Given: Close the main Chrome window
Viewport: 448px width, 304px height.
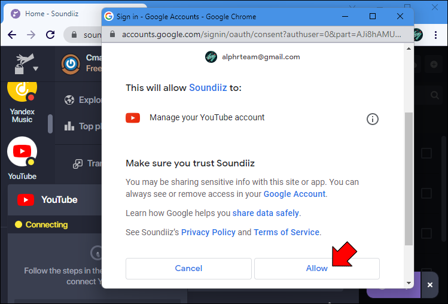Looking at the screenshot, I should (435, 7).
